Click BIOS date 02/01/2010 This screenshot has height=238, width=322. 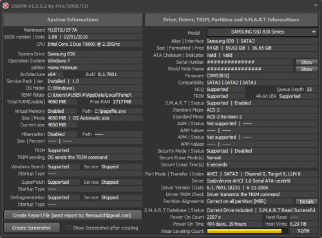tap(75, 37)
